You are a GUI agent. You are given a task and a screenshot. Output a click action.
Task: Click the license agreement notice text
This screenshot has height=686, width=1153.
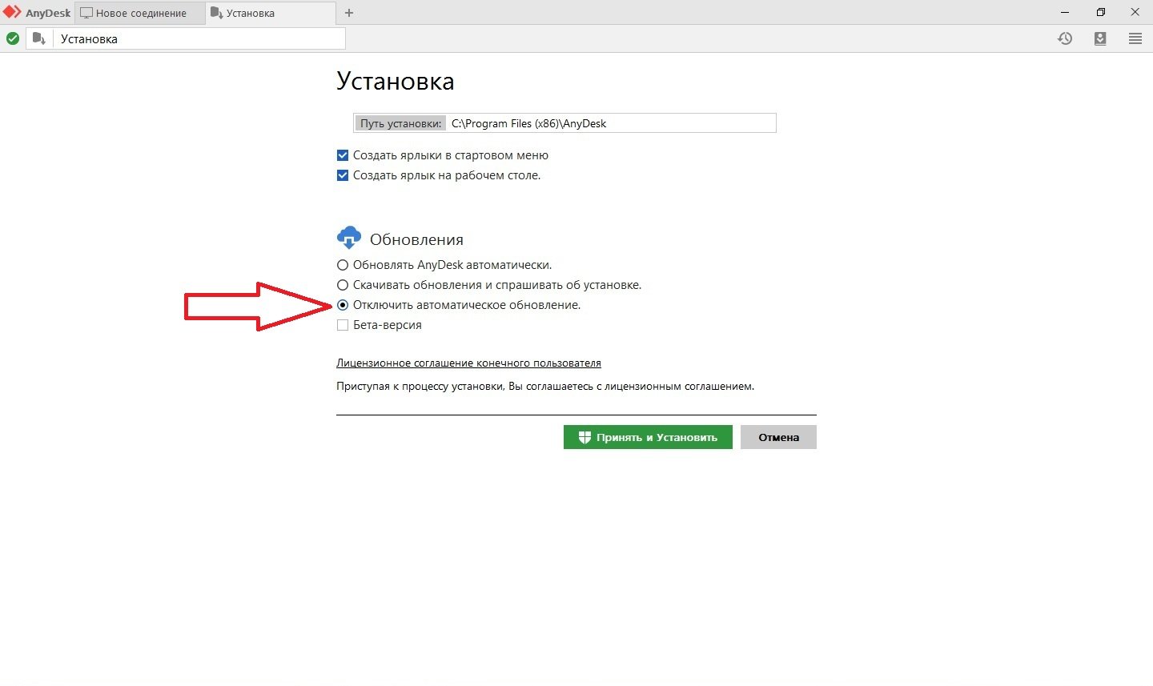pos(545,386)
